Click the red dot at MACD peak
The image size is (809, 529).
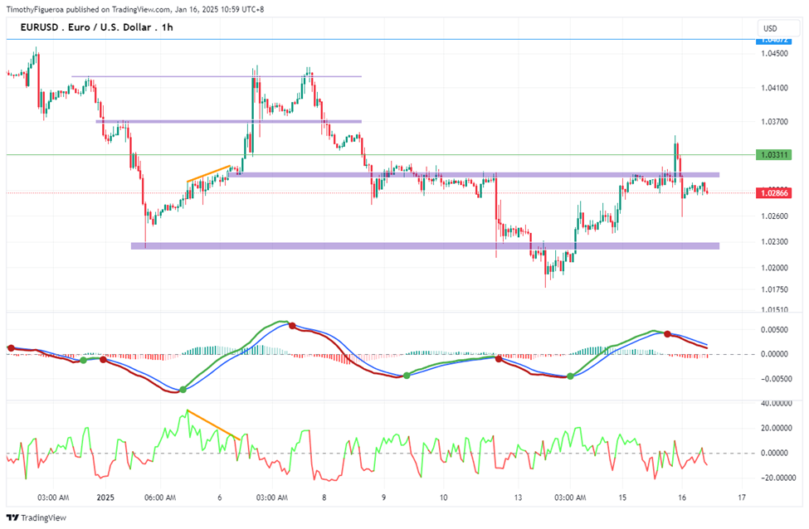click(292, 326)
